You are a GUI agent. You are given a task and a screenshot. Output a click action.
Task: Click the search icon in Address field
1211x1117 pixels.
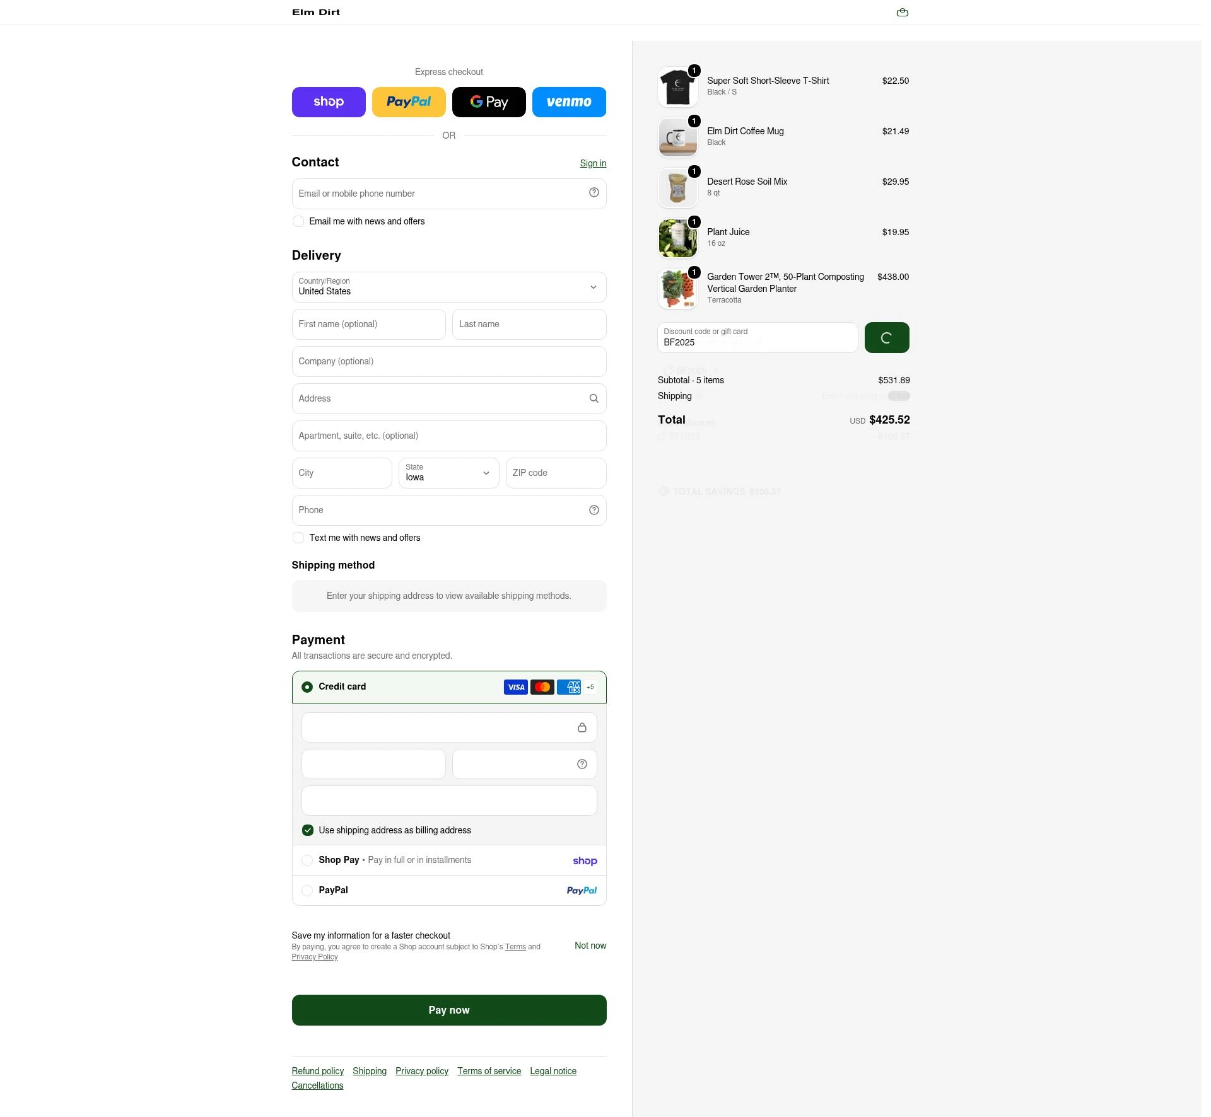click(594, 398)
